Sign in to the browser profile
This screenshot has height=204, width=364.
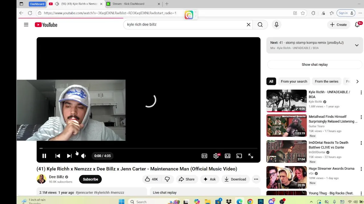[x=346, y=13]
